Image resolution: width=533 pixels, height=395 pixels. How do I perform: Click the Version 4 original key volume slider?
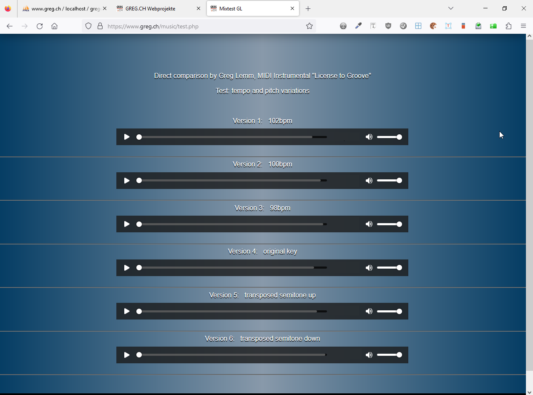pos(389,268)
